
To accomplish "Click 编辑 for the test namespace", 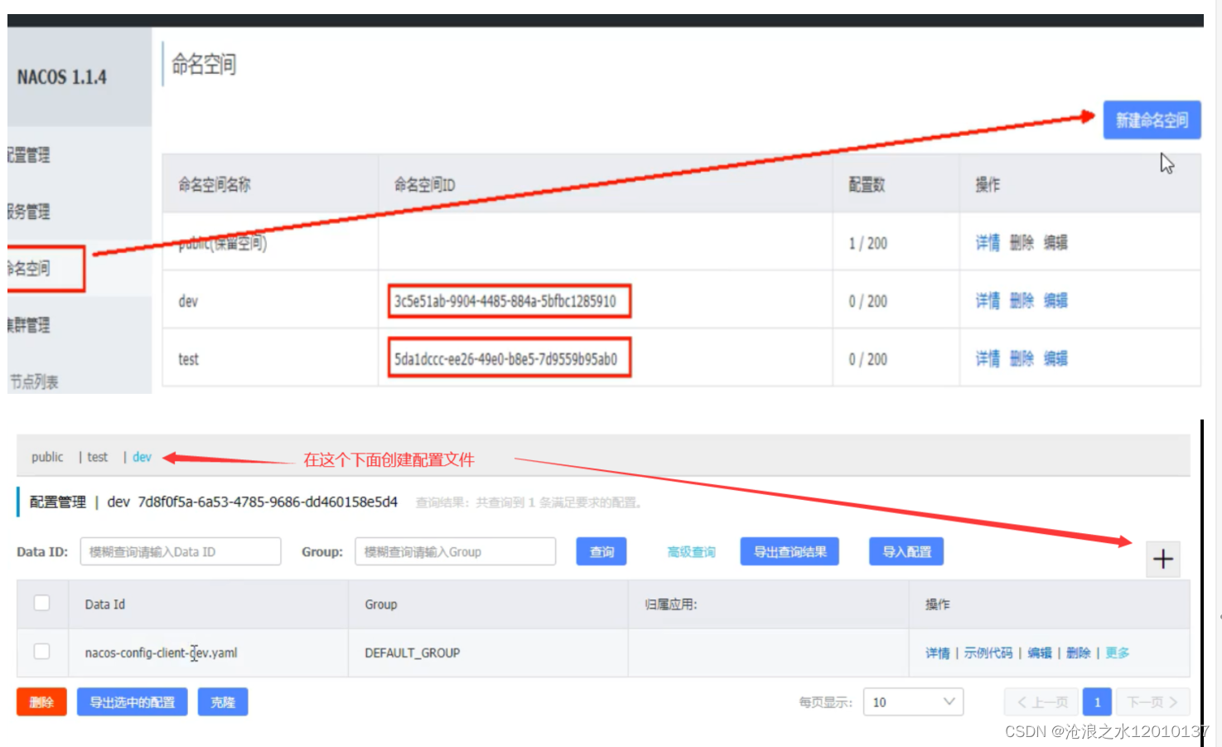I will (1055, 359).
